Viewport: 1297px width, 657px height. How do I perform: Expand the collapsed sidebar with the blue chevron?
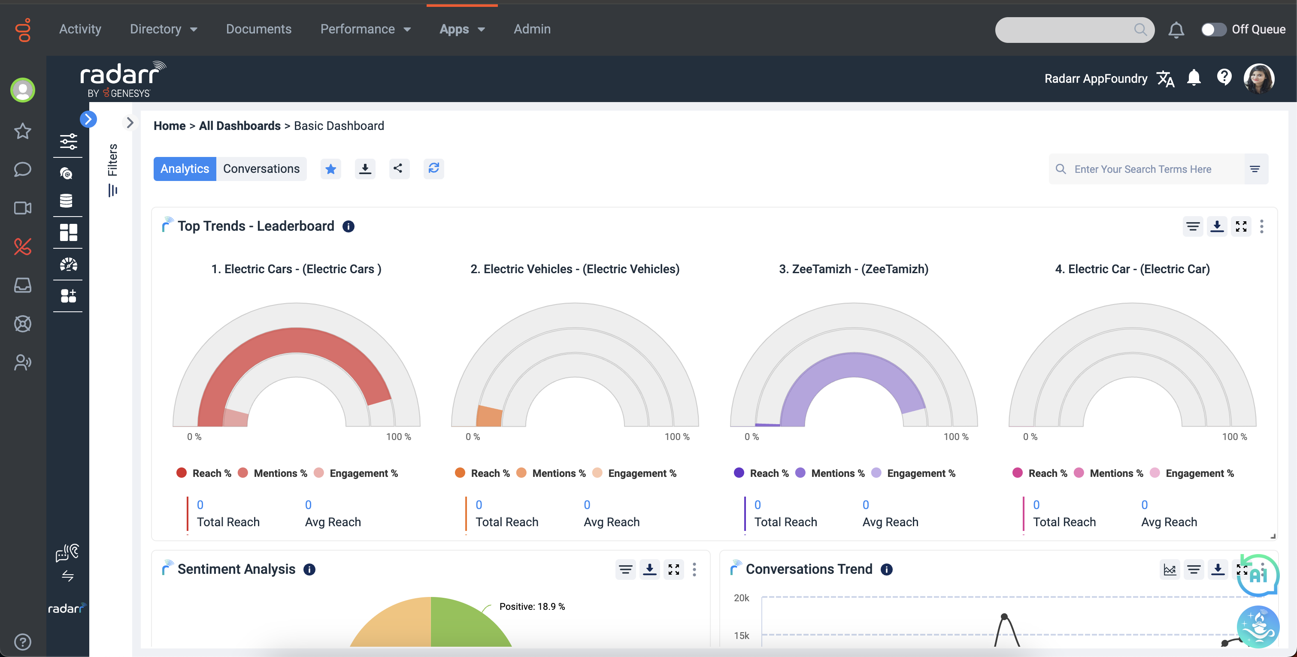click(x=88, y=119)
